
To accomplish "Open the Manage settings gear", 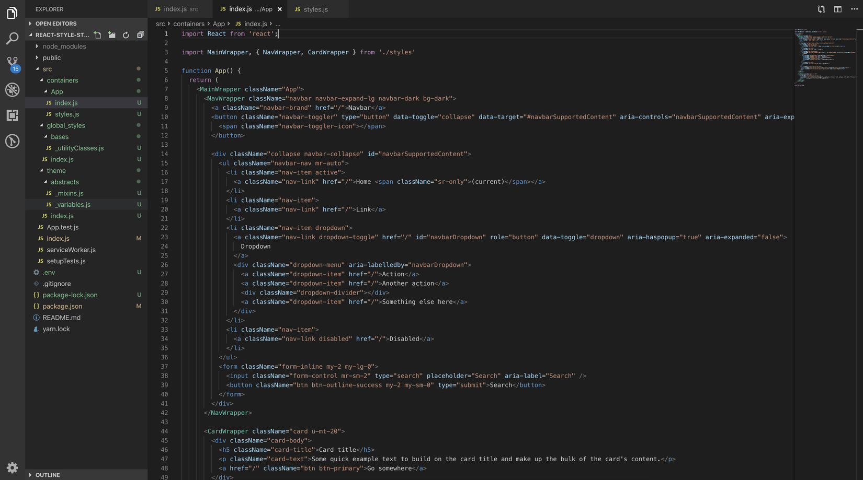I will tap(12, 467).
